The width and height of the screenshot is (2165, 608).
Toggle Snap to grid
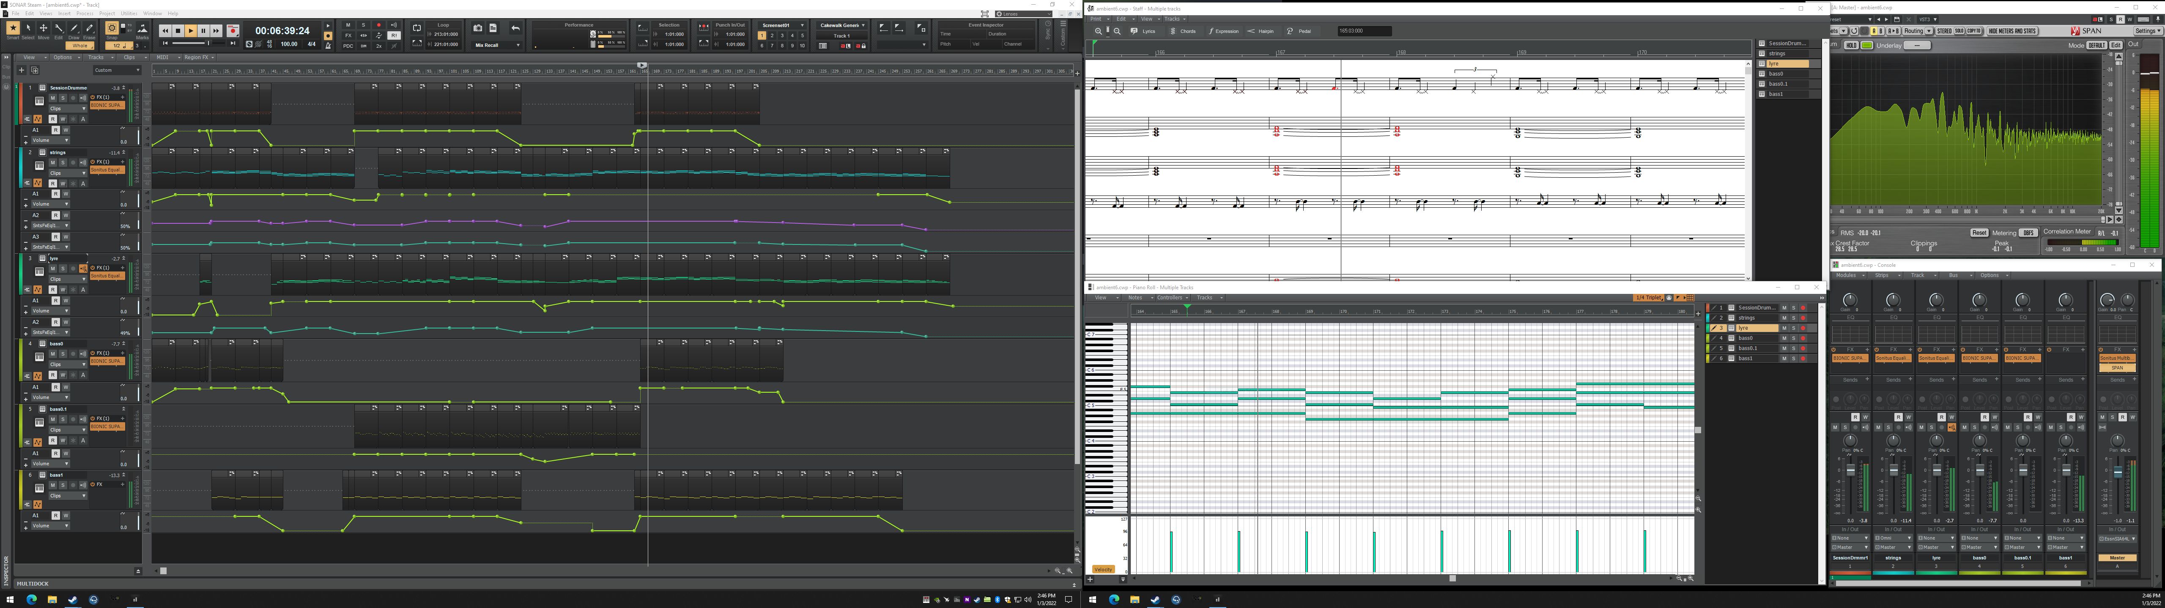(111, 29)
